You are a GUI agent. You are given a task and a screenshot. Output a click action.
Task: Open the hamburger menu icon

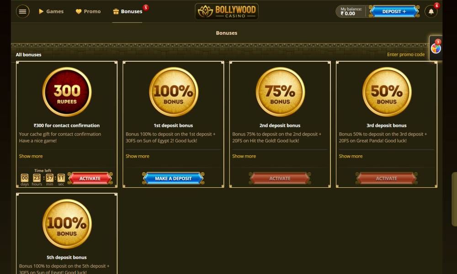point(22,12)
